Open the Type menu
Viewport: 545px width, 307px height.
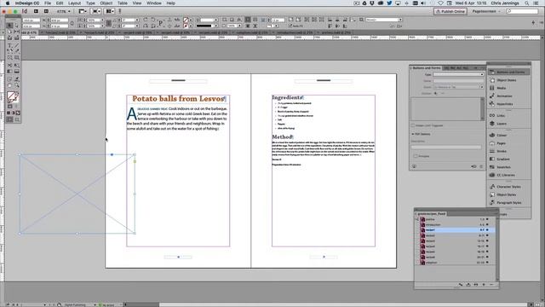click(90, 3)
